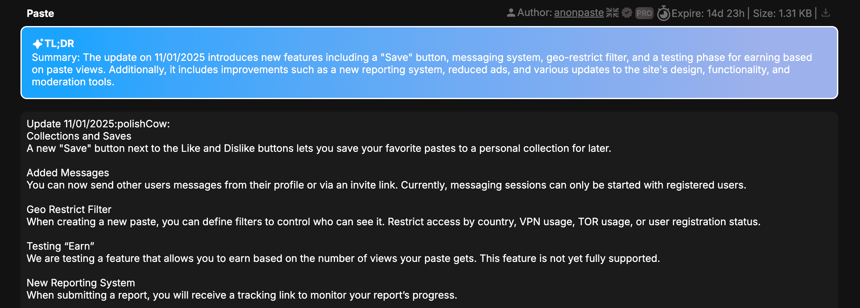The height and width of the screenshot is (308, 860).
Task: Click the verified checkmark badge
Action: pyautogui.click(x=627, y=13)
